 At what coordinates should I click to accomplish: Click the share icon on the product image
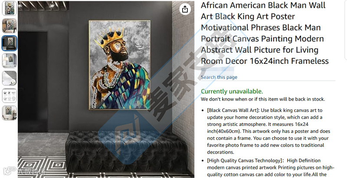185,9
